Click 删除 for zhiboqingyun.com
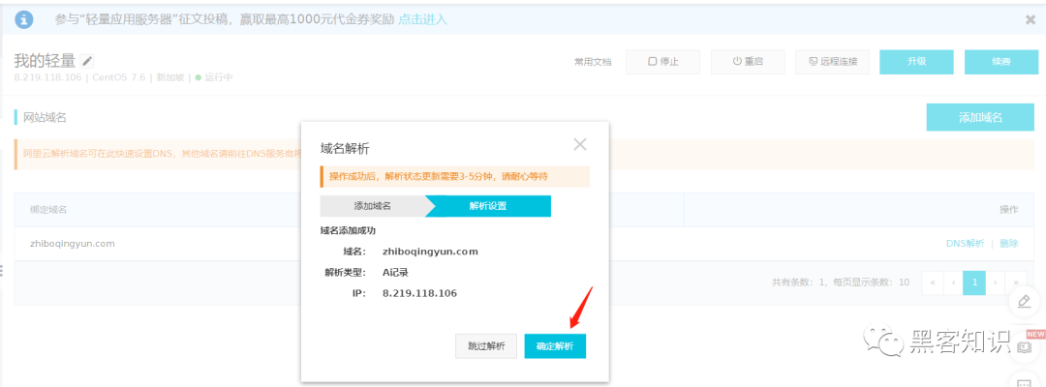Screen dimensions: 1046x387 1008,243
